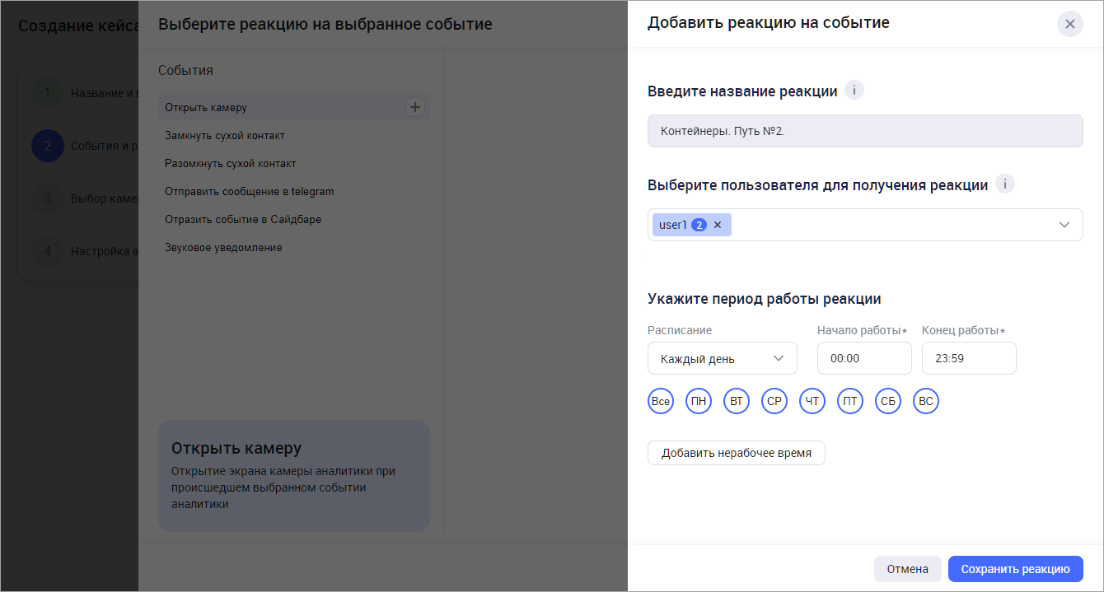Remove user1 tag with the x icon
The height and width of the screenshot is (592, 1104).
click(718, 225)
